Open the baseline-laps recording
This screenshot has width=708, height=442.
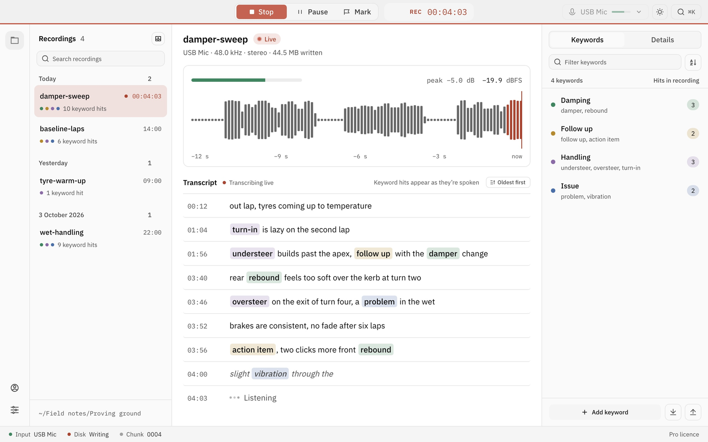point(100,134)
